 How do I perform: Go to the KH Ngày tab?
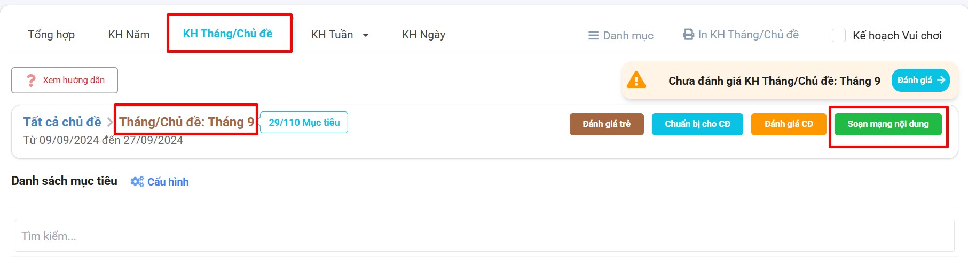tap(423, 35)
